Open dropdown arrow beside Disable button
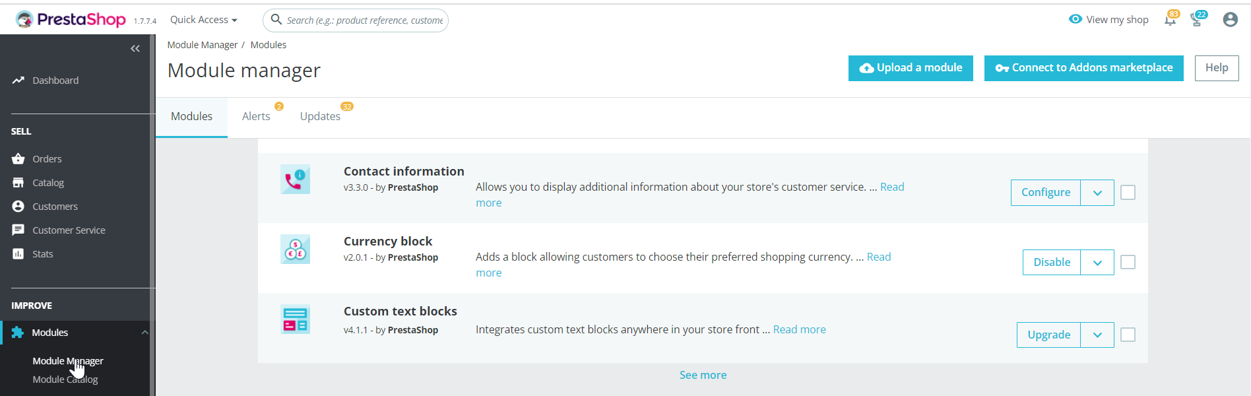Viewport: 1251px width, 396px height. 1097,263
